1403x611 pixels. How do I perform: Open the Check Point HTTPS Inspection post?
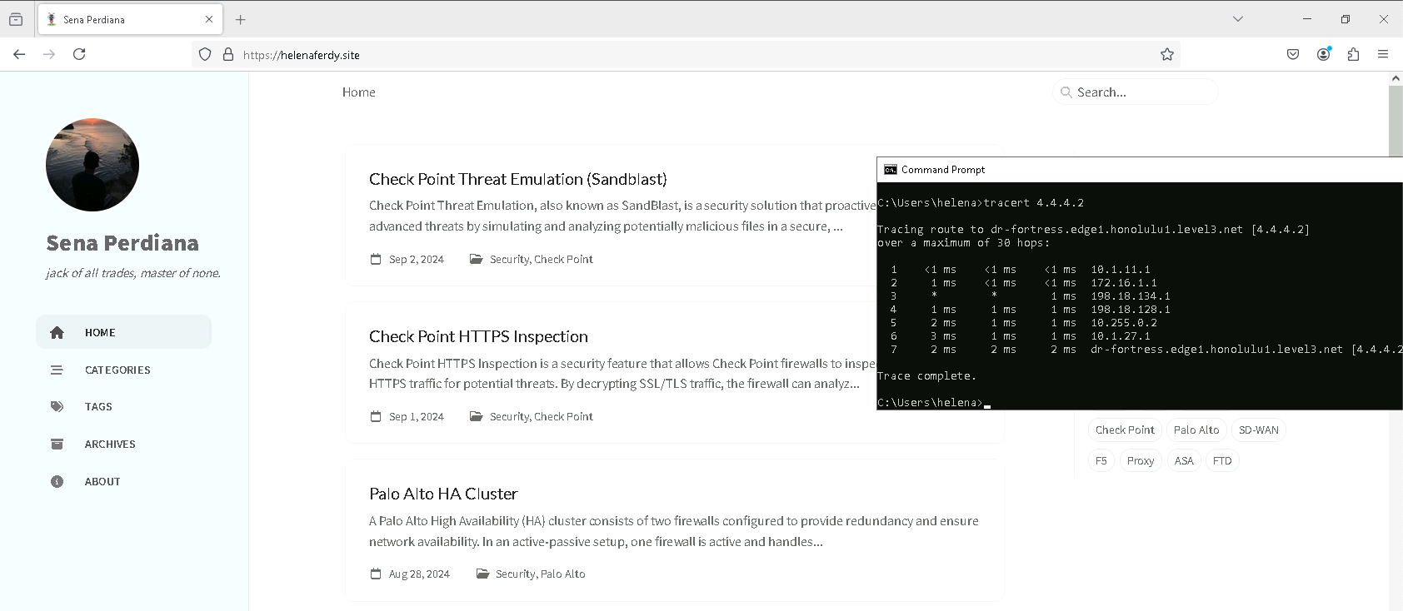click(478, 336)
